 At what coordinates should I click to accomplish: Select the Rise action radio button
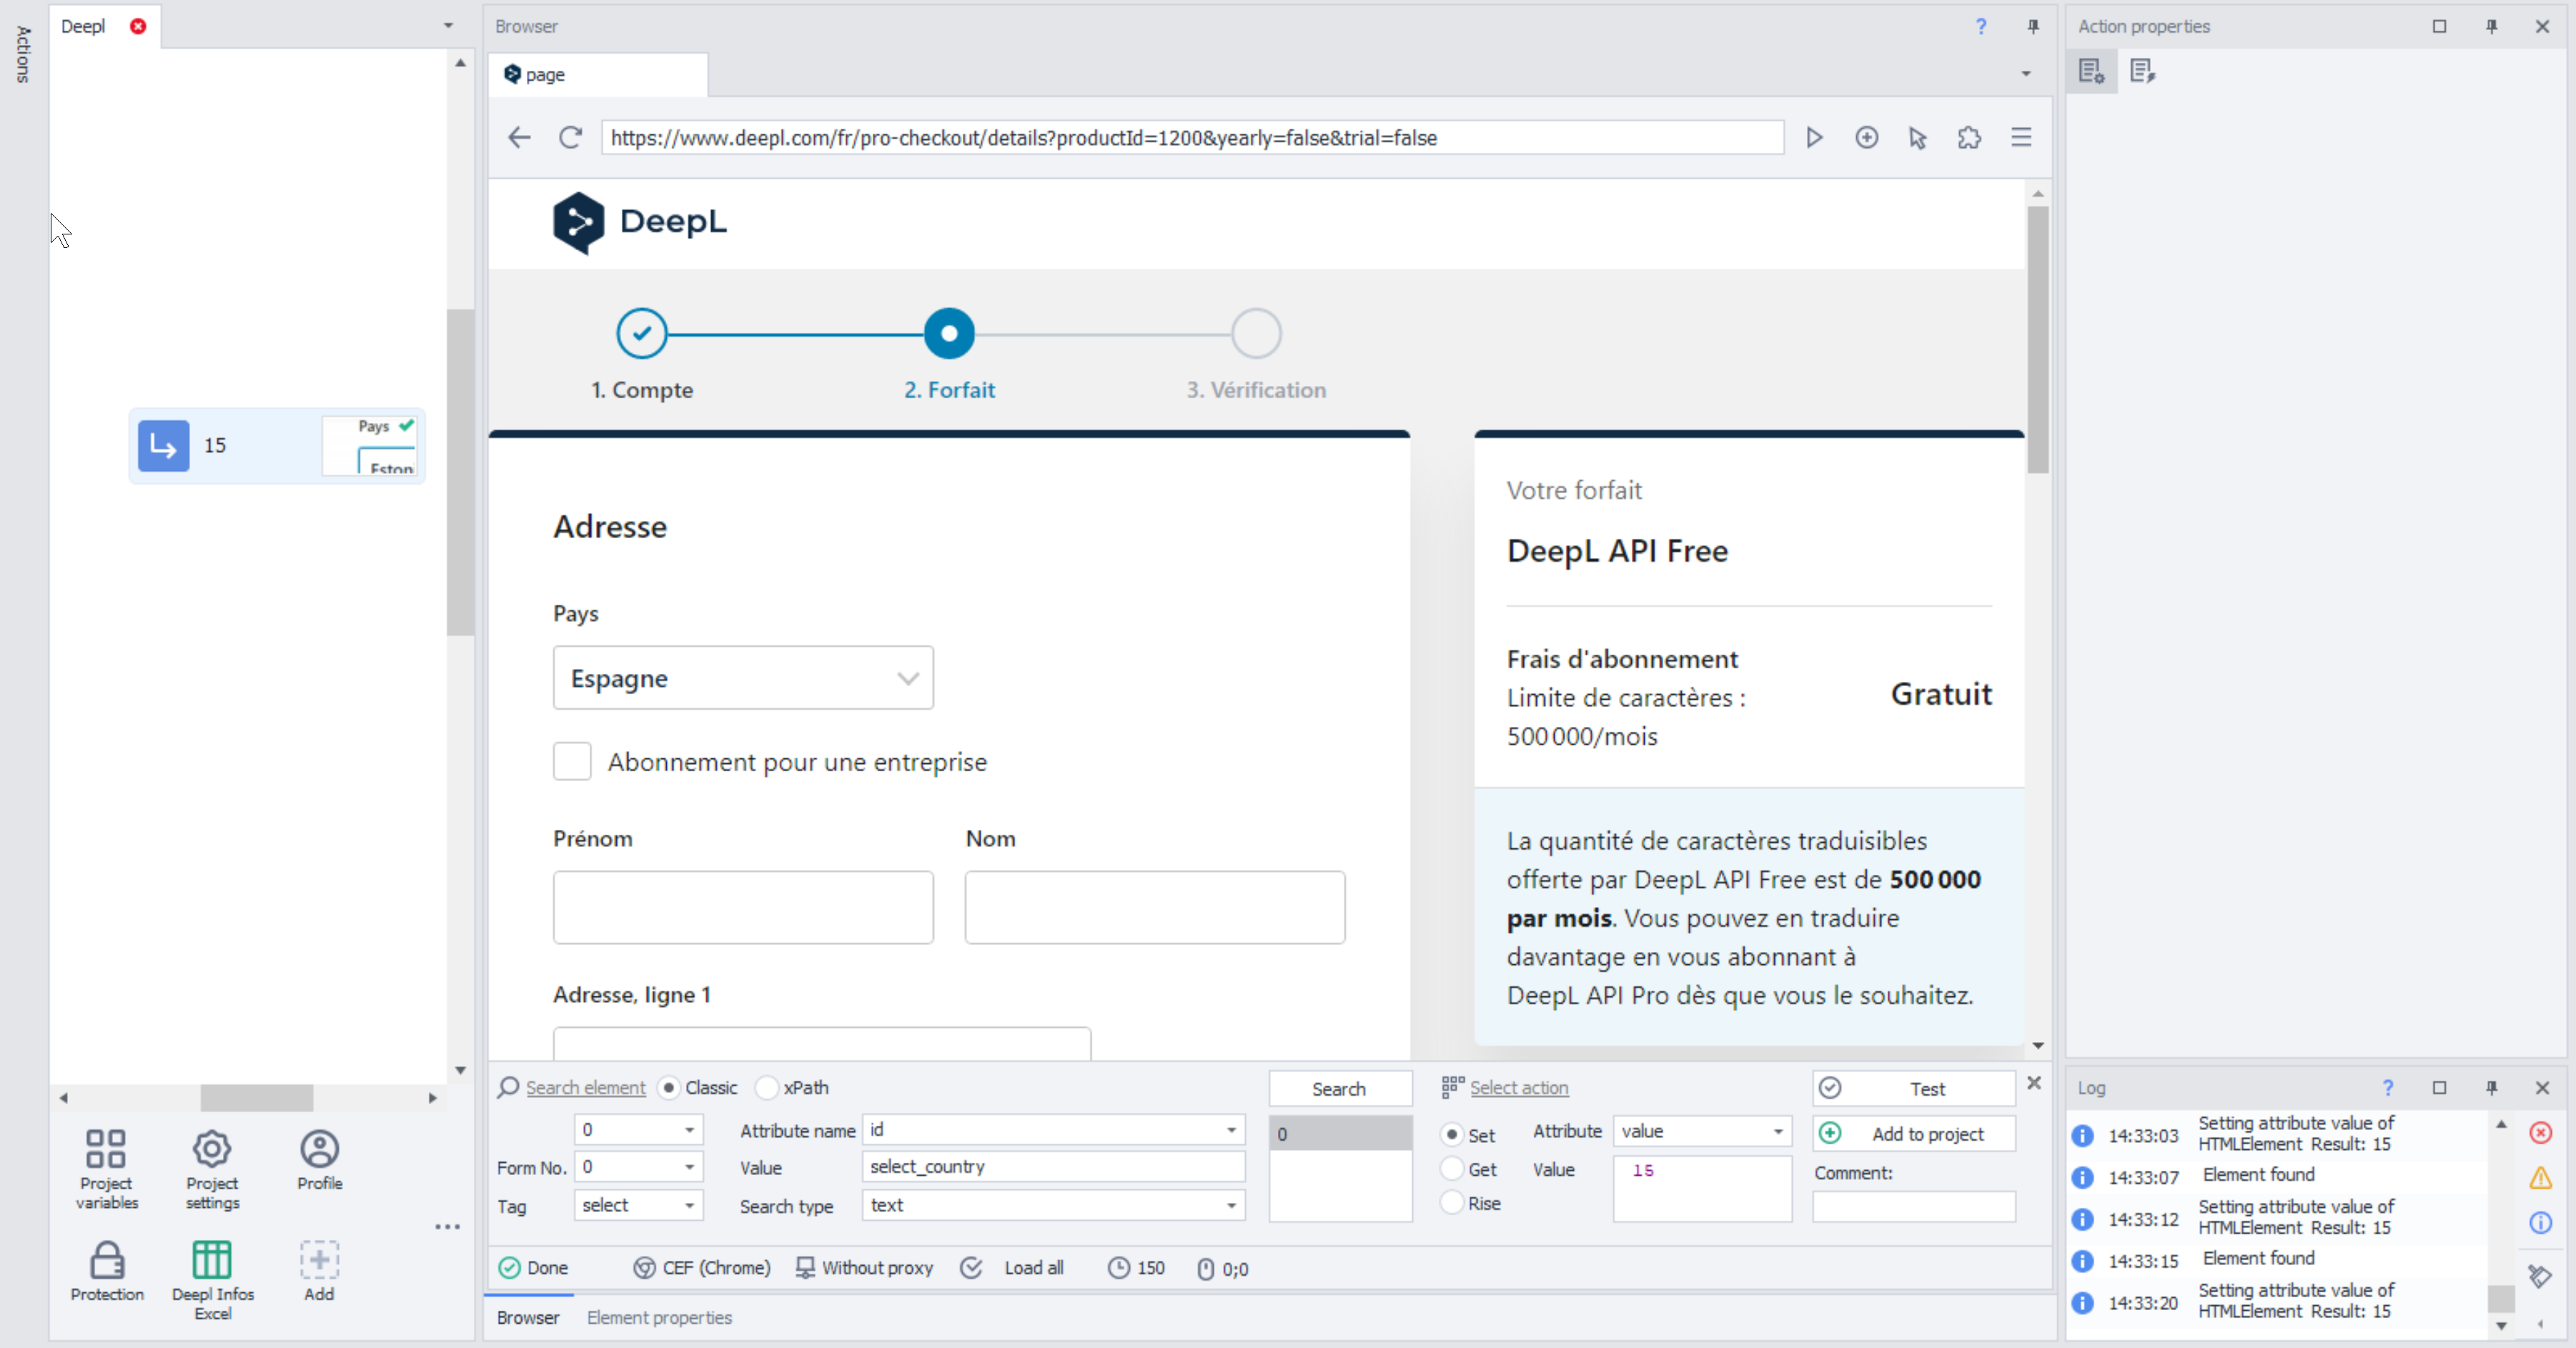(1451, 1203)
